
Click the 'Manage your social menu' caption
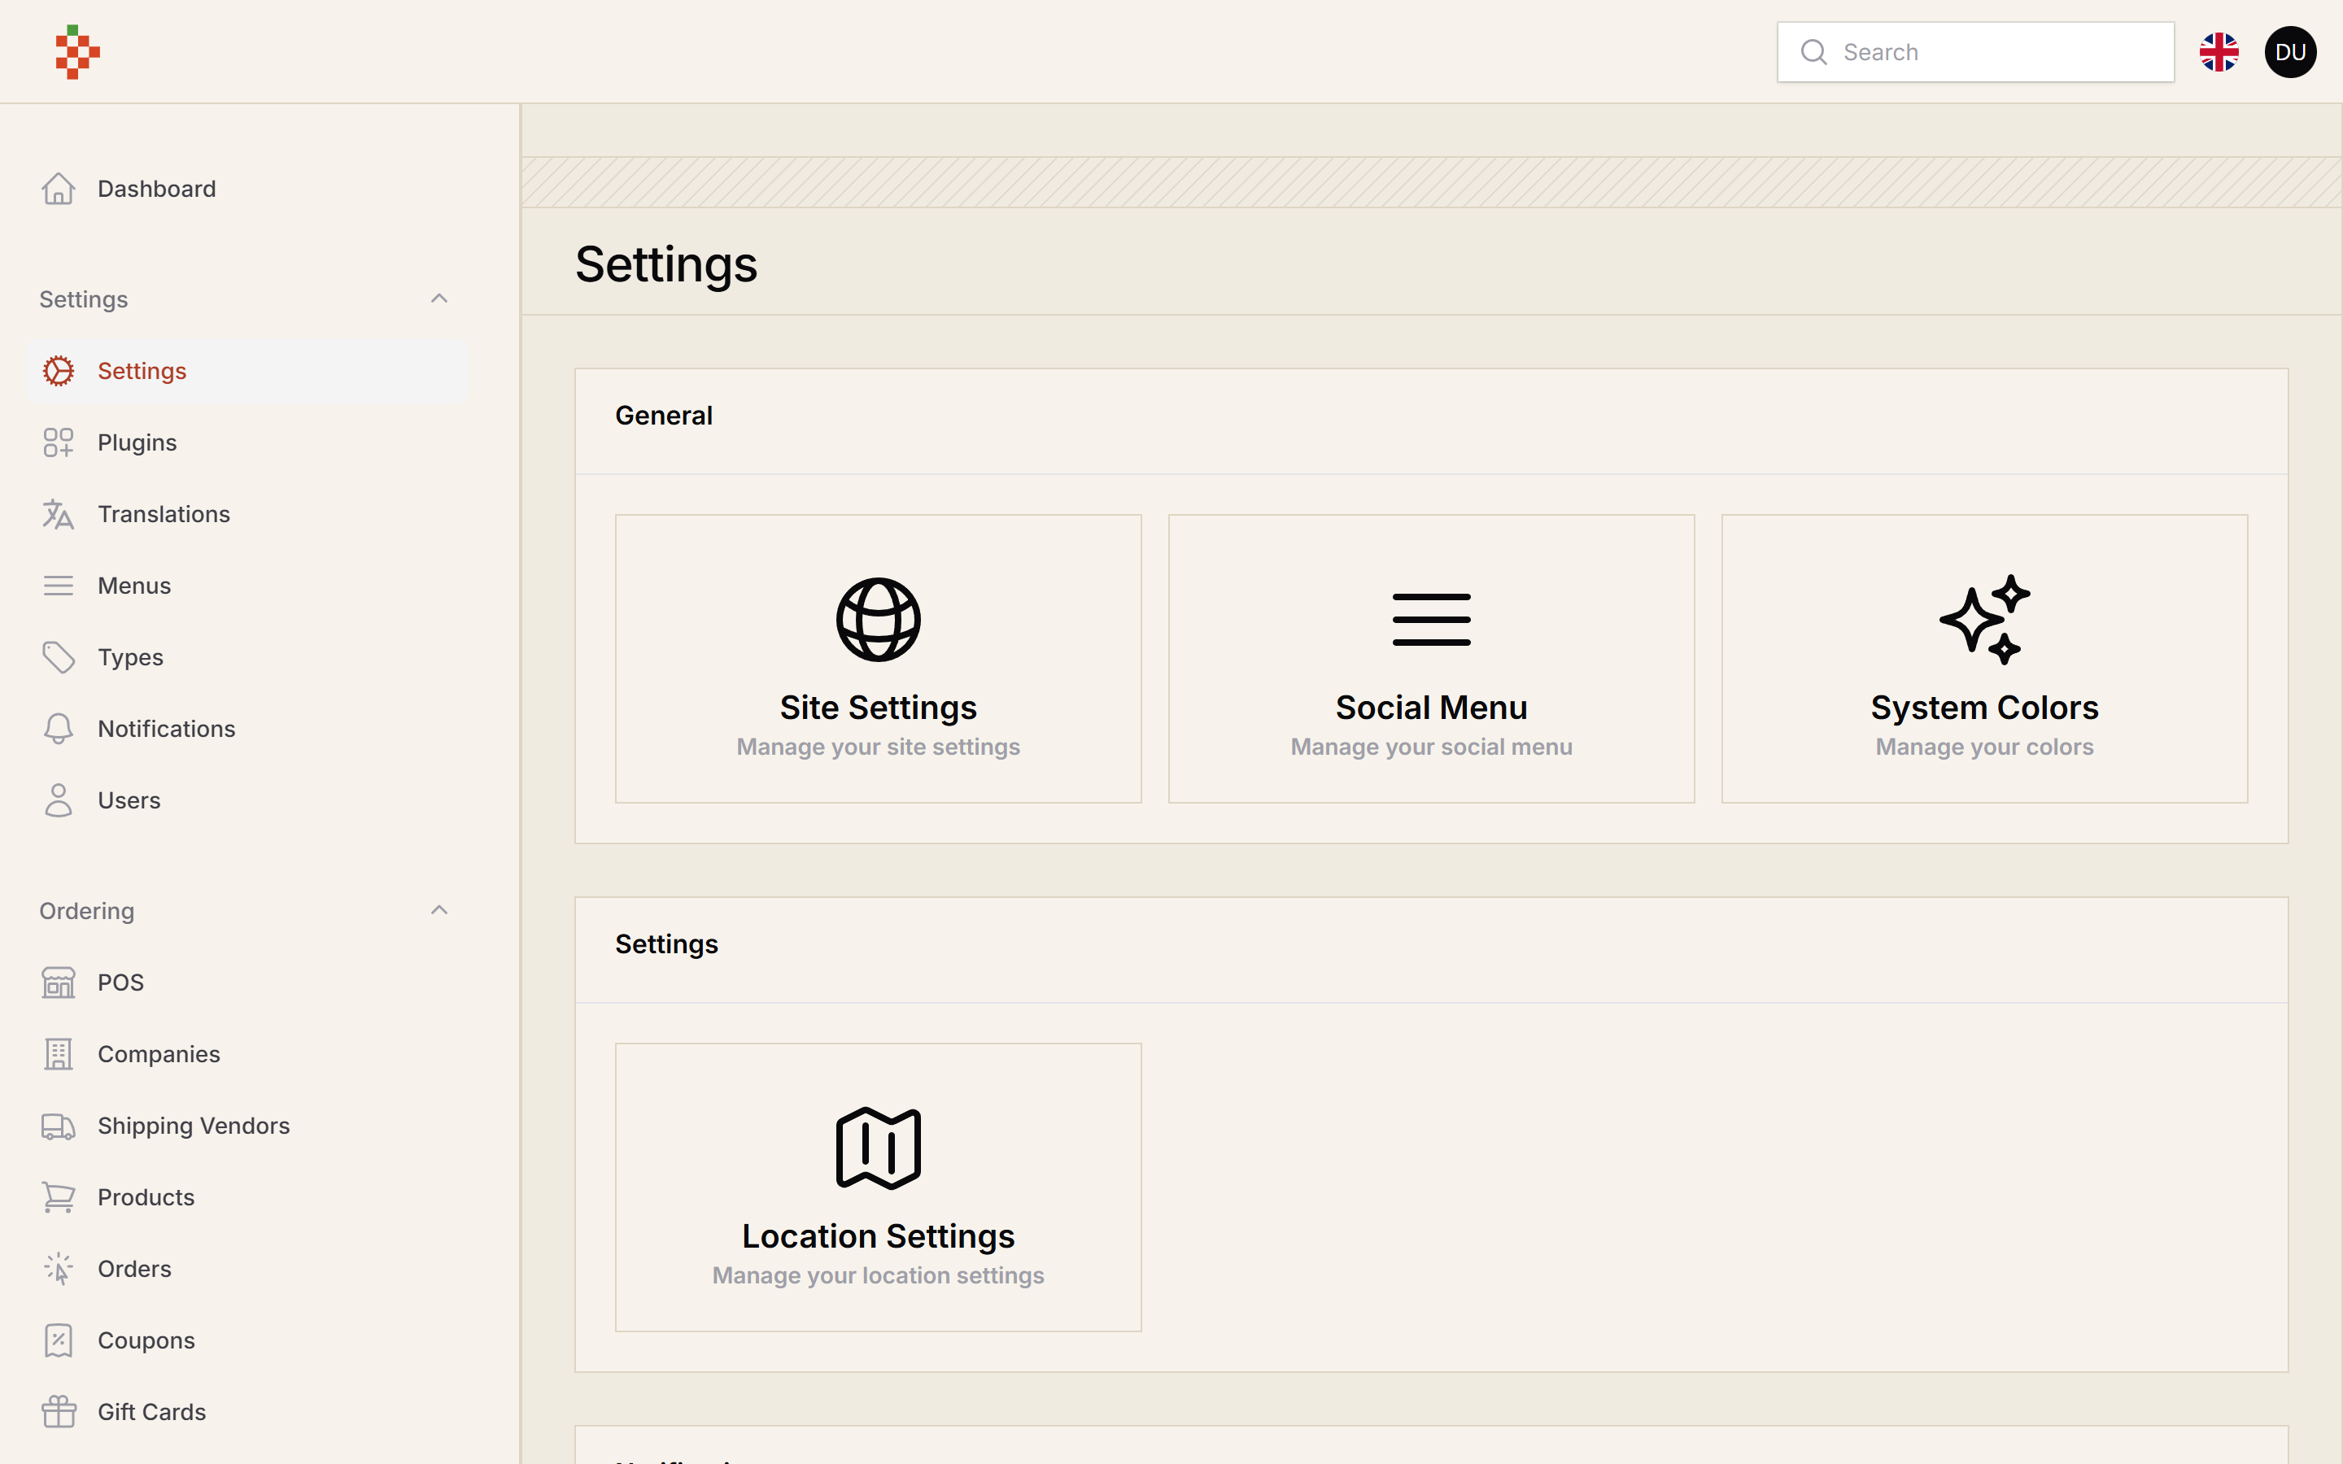click(1431, 747)
